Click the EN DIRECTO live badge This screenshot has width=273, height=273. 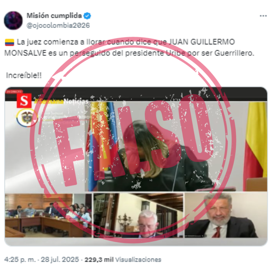[x=14, y=92]
